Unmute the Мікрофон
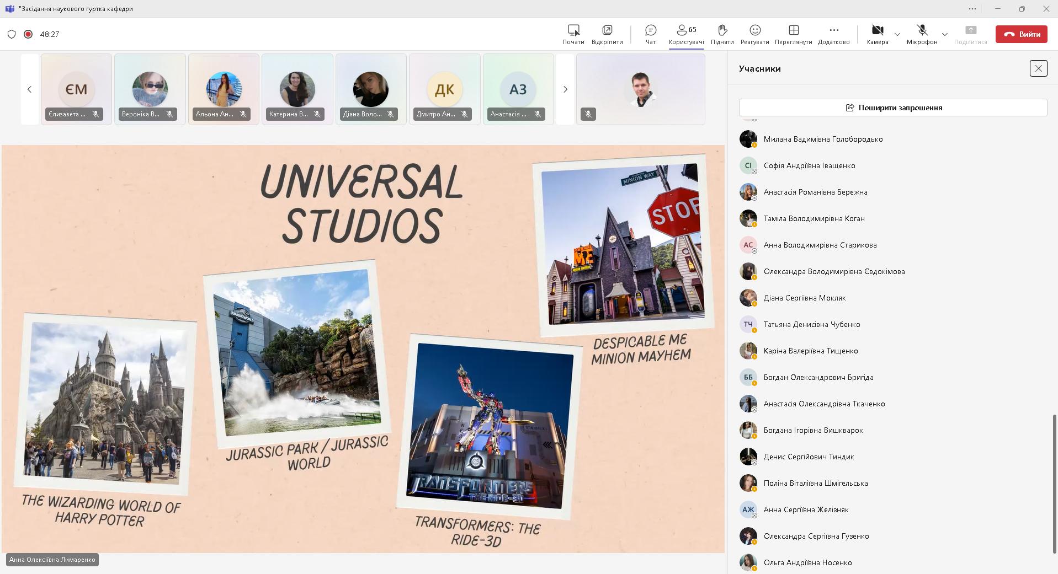1058x574 pixels. 922,34
